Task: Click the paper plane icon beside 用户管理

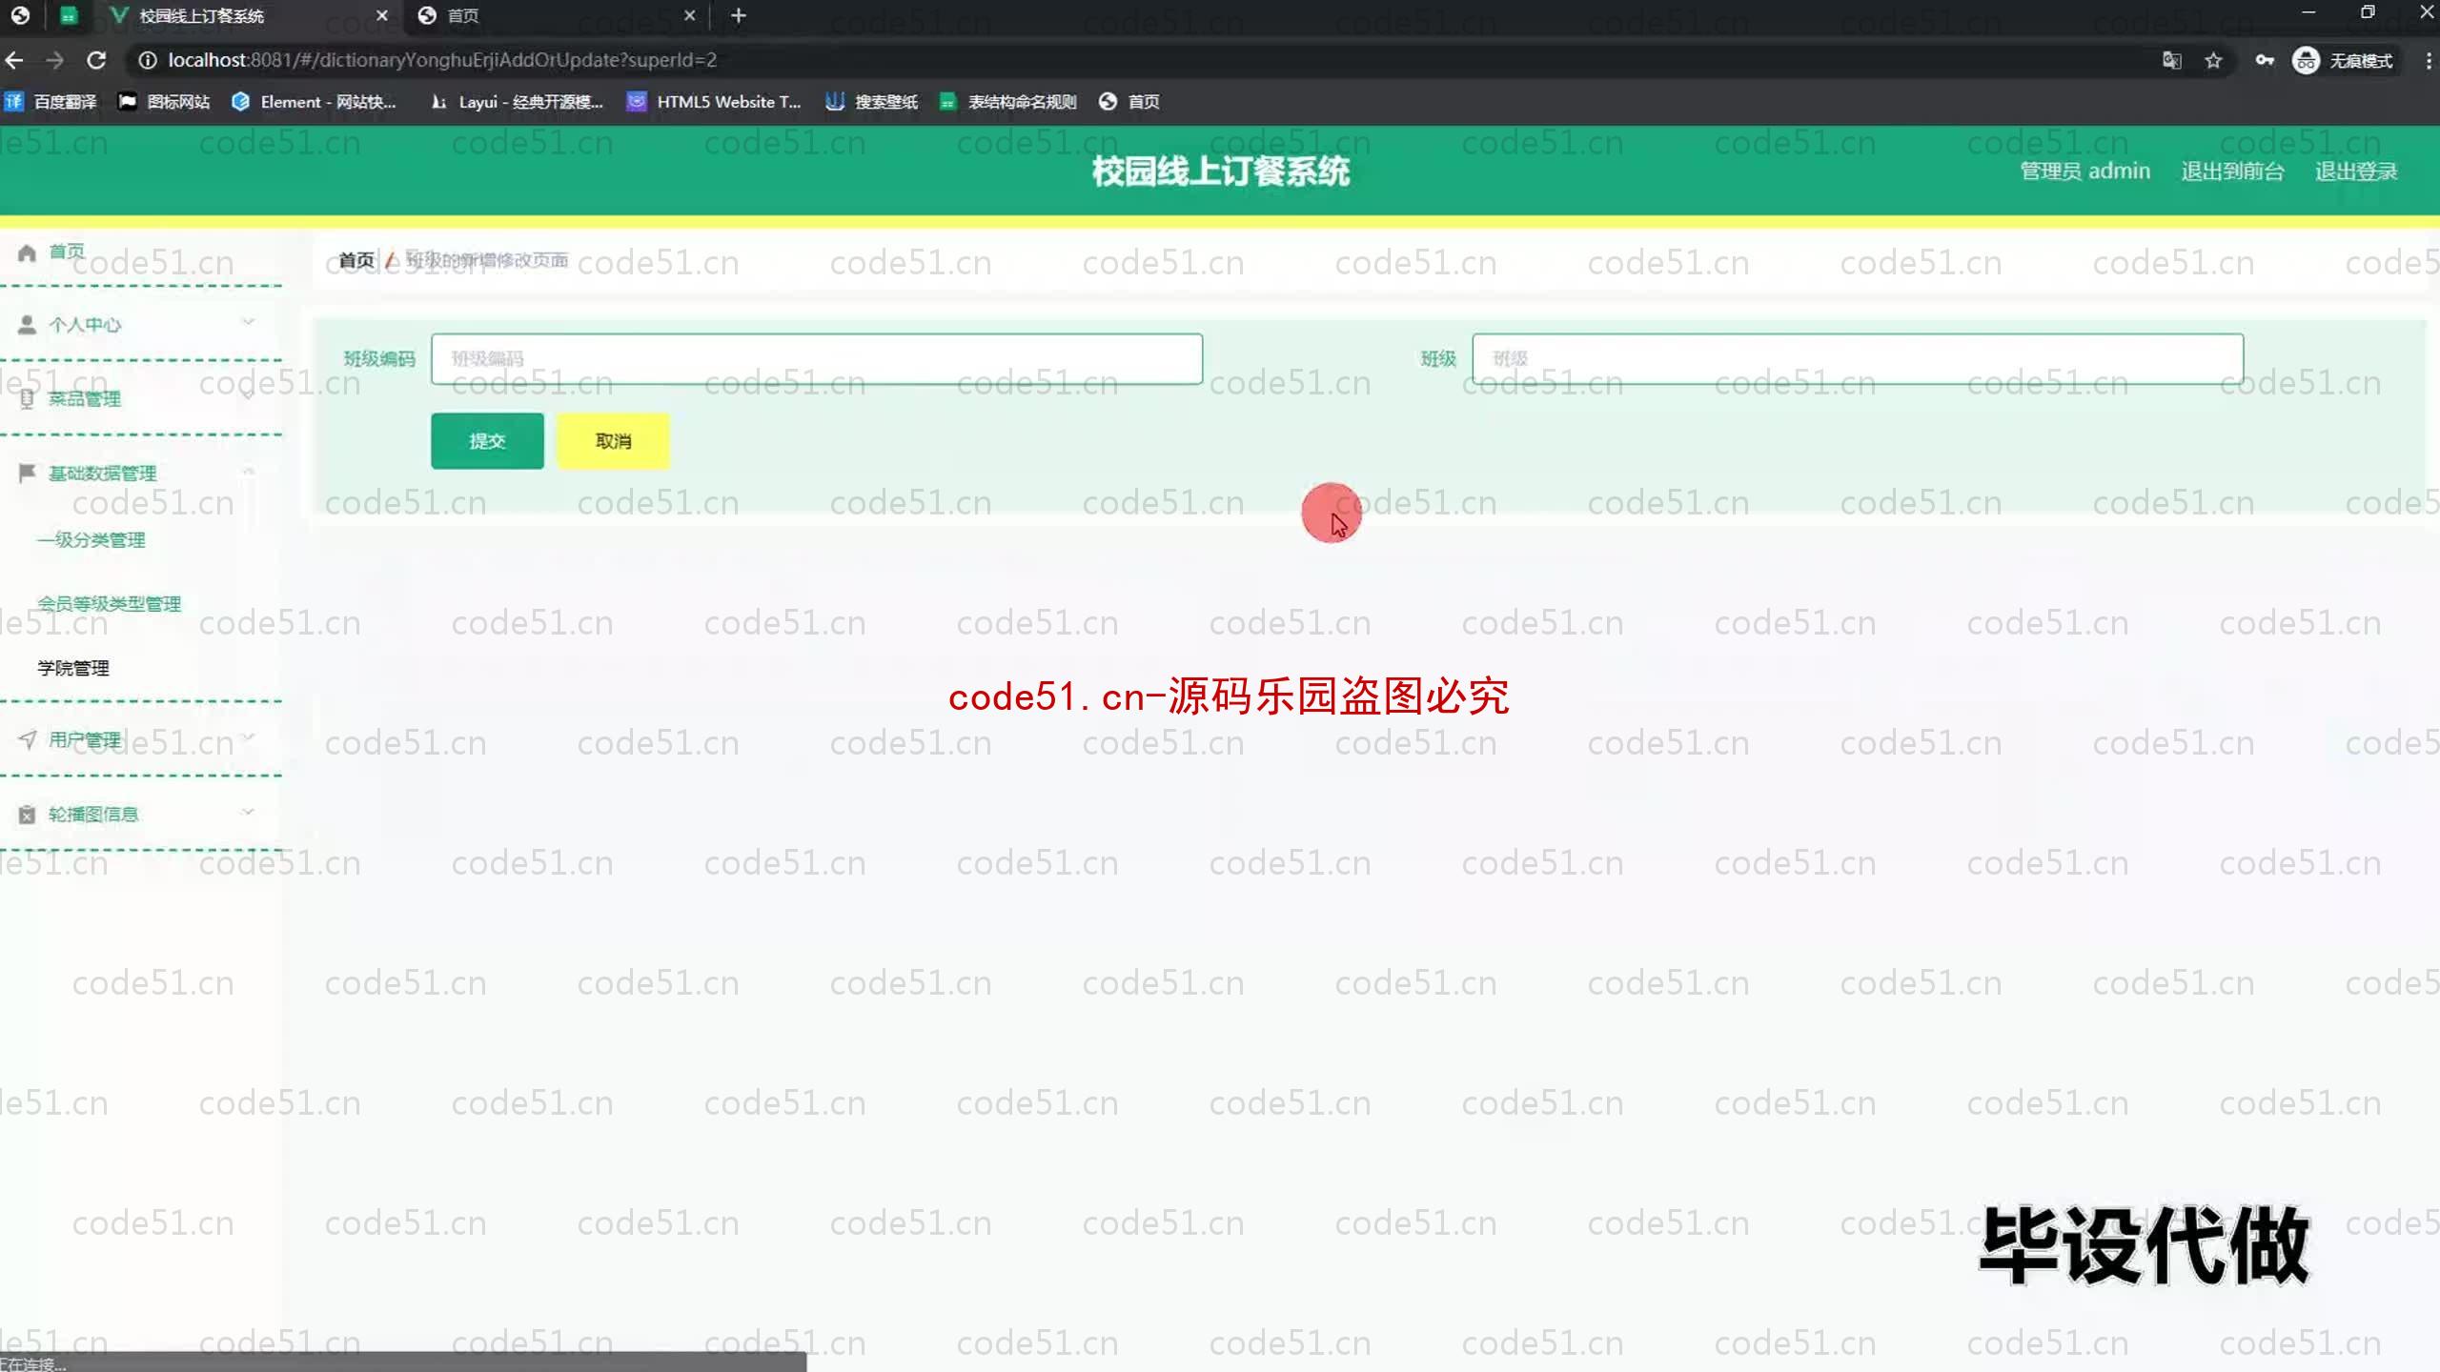Action: [27, 739]
